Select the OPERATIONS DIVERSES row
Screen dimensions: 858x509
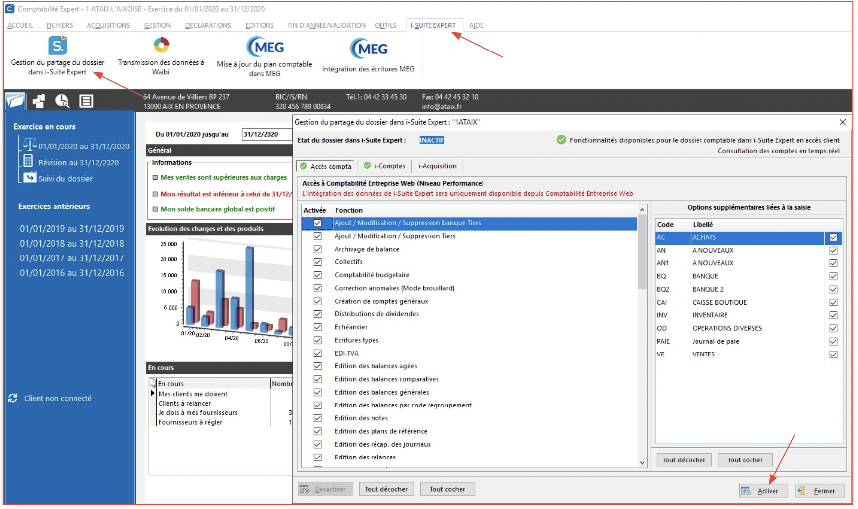(749, 328)
